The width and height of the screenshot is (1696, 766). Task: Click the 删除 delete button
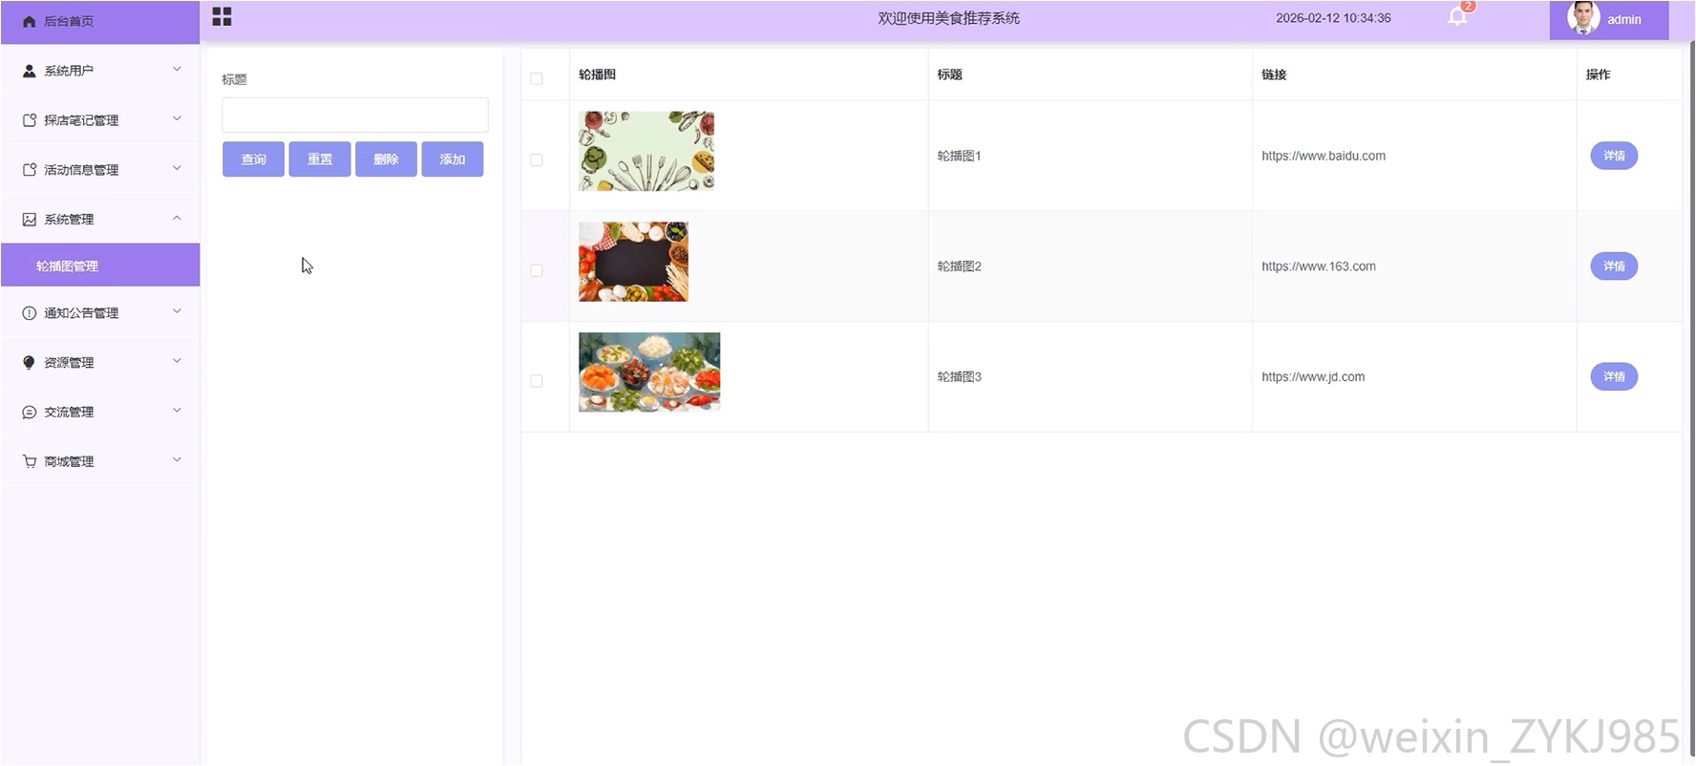pyautogui.click(x=386, y=160)
